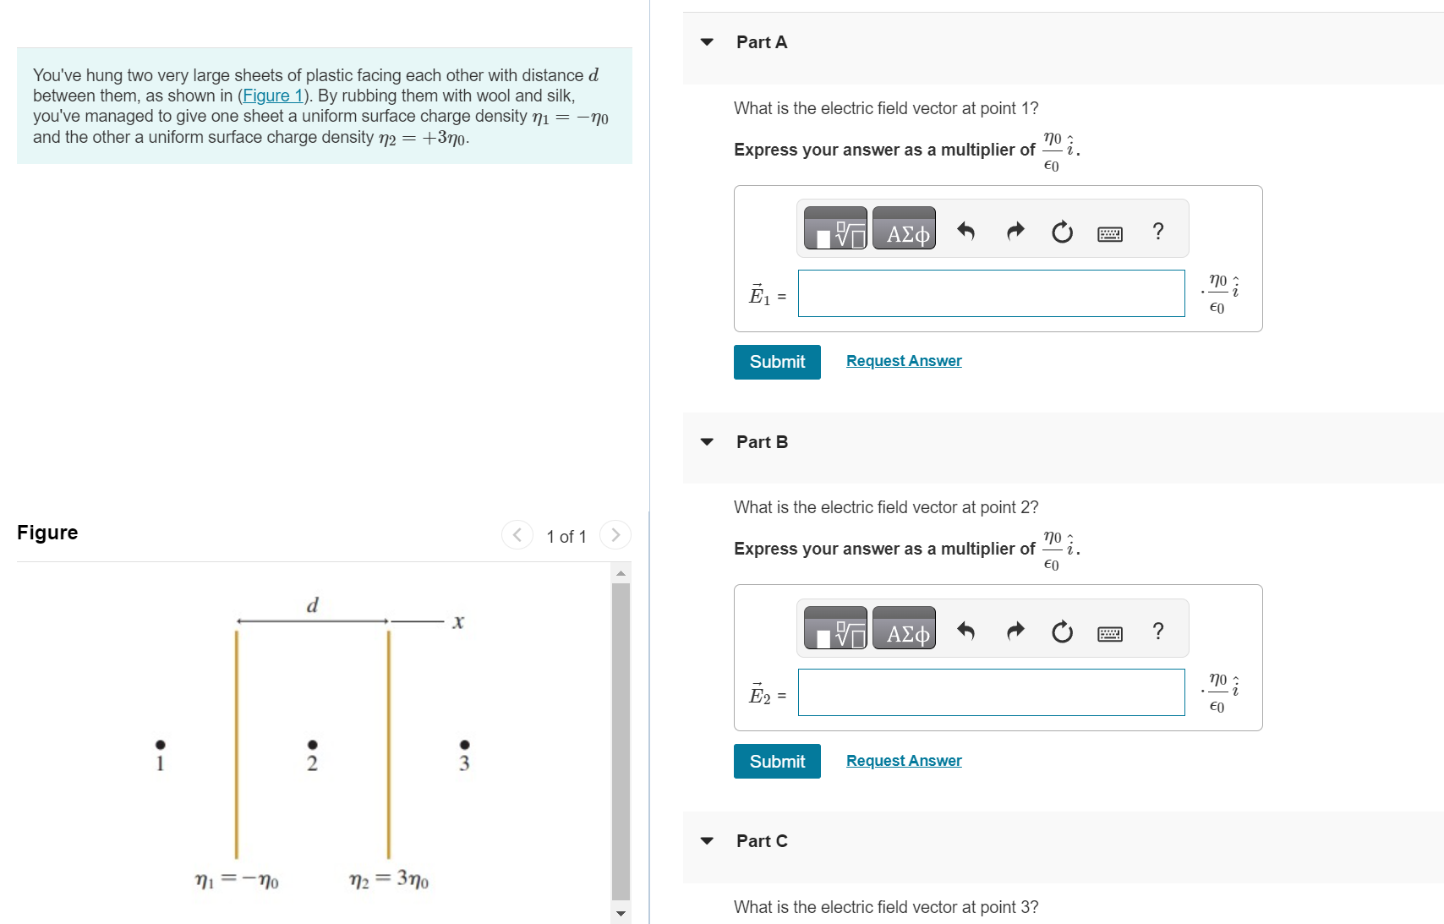Screen dimensions: 1444x924
Task: Collapse the Part A section
Action: (x=707, y=41)
